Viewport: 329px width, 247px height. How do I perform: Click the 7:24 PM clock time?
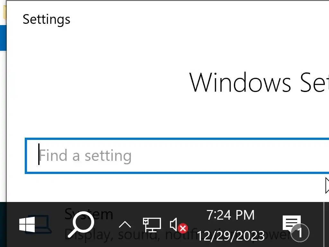pyautogui.click(x=230, y=215)
